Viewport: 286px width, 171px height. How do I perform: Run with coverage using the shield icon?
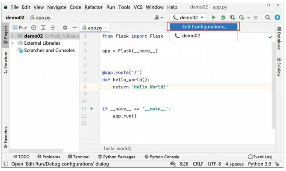232,18
